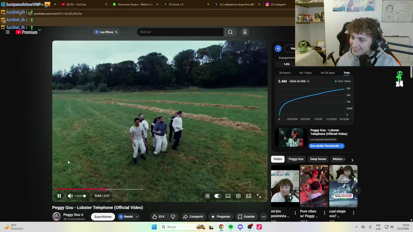The width and height of the screenshot is (413, 232).
Task: Open TikTok app from the taskbar
Action: (259, 227)
